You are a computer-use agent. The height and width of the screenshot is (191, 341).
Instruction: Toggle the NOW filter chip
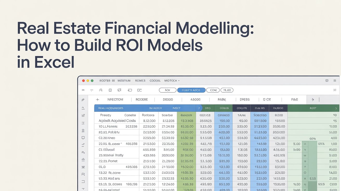click(x=167, y=90)
